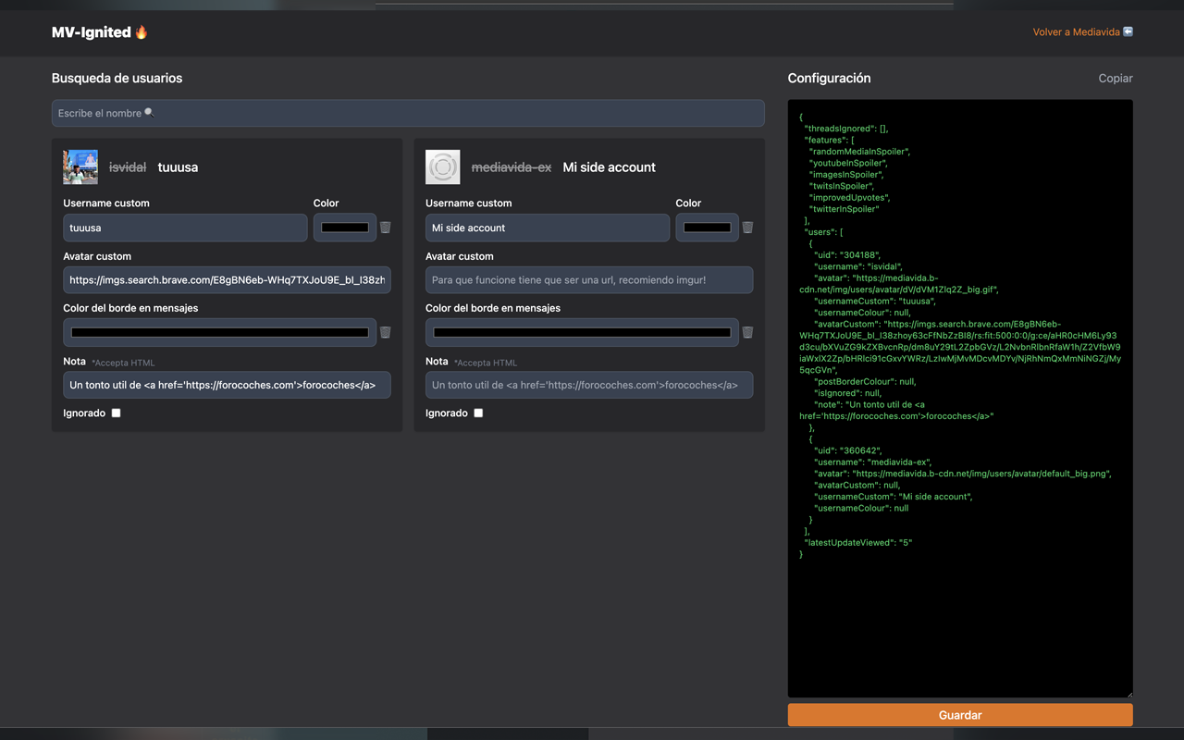Image resolution: width=1184 pixels, height=740 pixels.
Task: Click the isvidal user avatar image
Action: coord(80,167)
